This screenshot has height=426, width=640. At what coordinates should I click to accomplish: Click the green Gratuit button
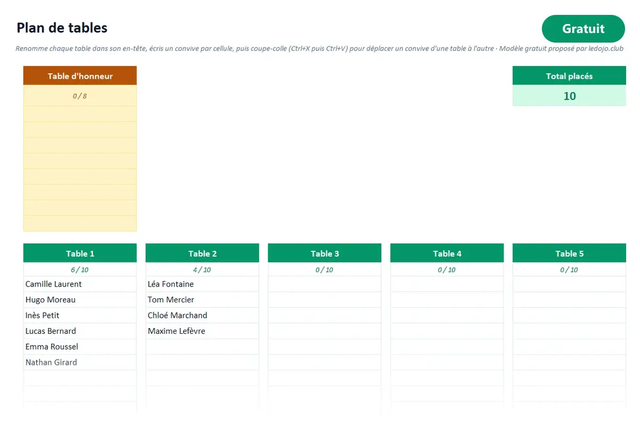click(583, 29)
